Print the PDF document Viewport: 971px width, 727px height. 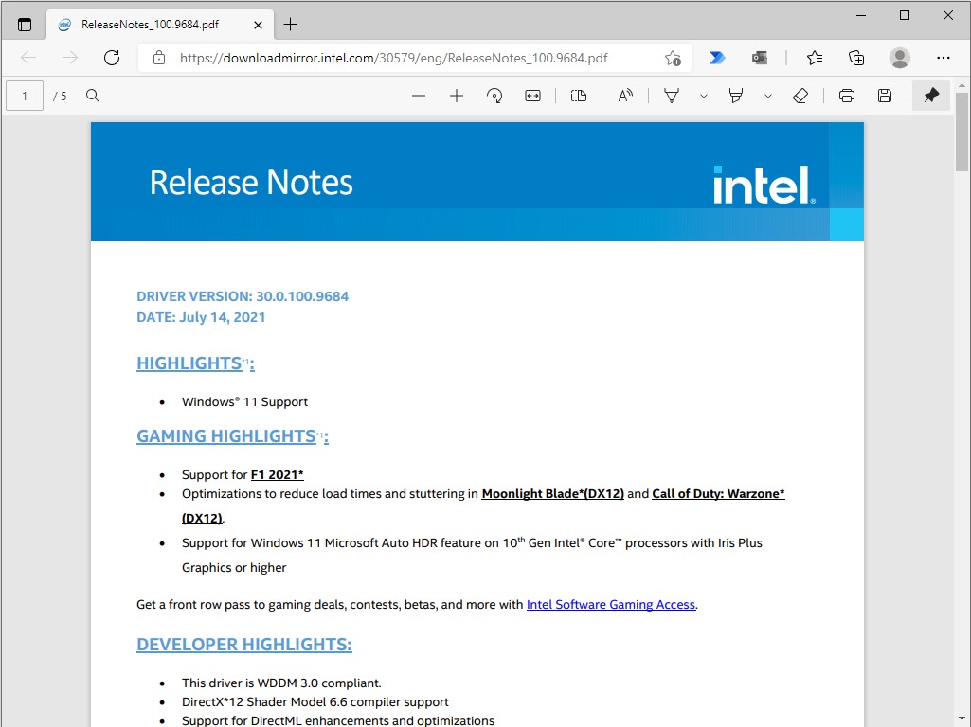click(x=847, y=96)
